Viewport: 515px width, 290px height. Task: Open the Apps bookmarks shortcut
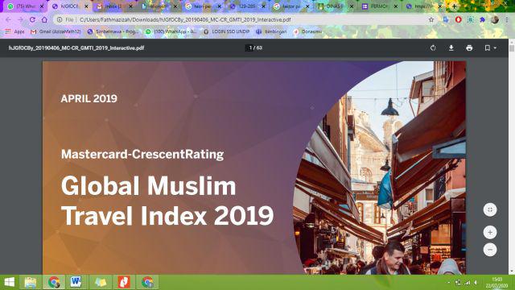click(15, 31)
